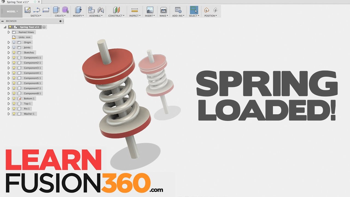Expand the Bottom:1 tree node
This screenshot has height=197, width=350.
(x=9, y=99)
